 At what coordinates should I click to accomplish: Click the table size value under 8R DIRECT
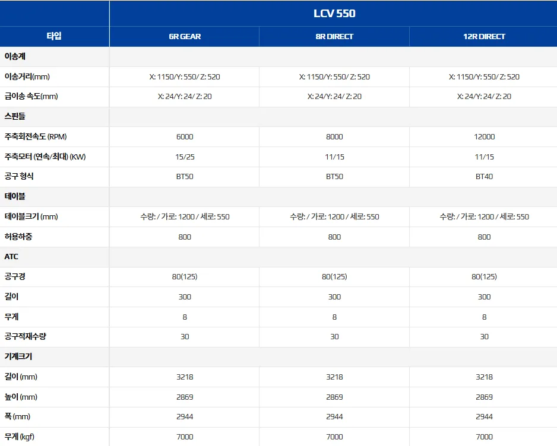[x=334, y=216]
